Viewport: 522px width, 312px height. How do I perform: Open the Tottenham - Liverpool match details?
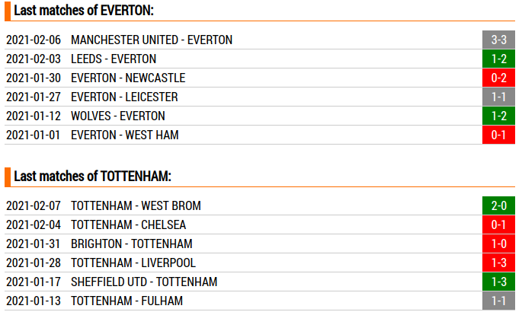tap(133, 263)
